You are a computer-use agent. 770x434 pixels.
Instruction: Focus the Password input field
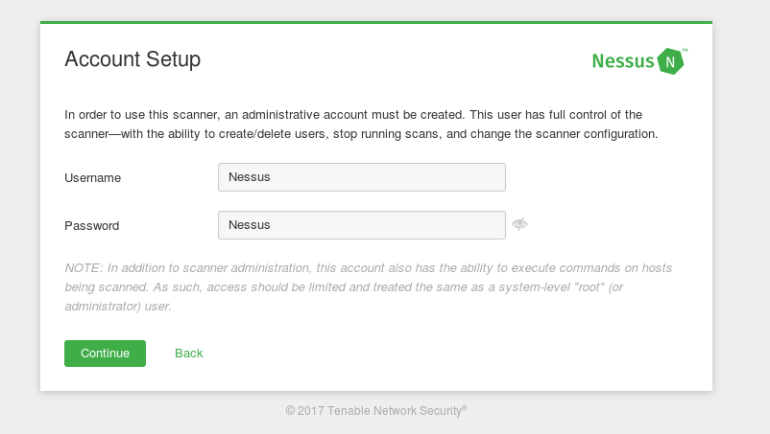(x=362, y=225)
